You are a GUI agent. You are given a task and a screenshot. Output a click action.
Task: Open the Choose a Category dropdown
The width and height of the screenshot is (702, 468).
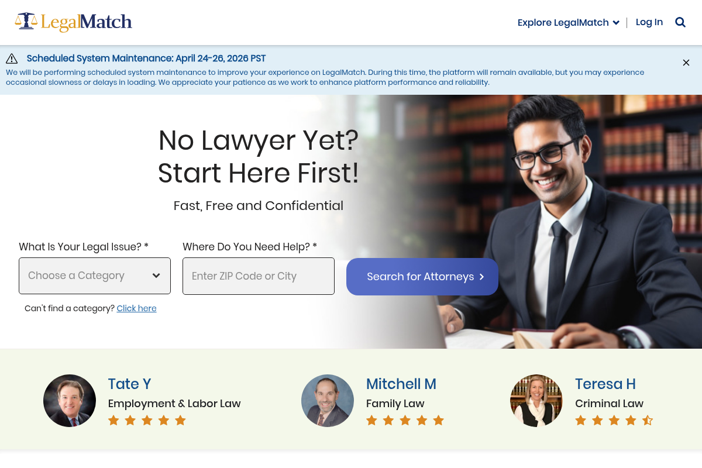95,276
